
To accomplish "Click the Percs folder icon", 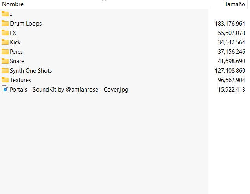I will [x=5, y=52].
